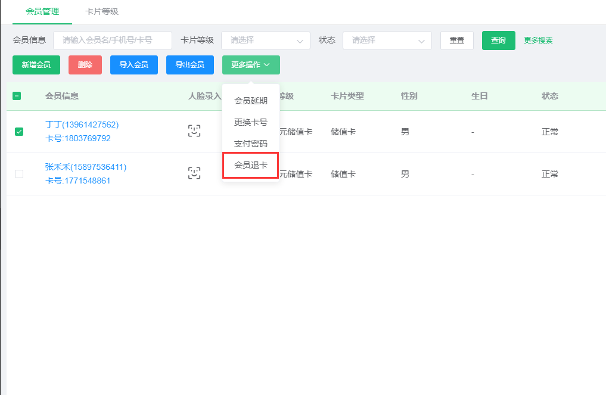Switch to the 会员管理 tab
The image size is (606, 395).
pyautogui.click(x=42, y=11)
